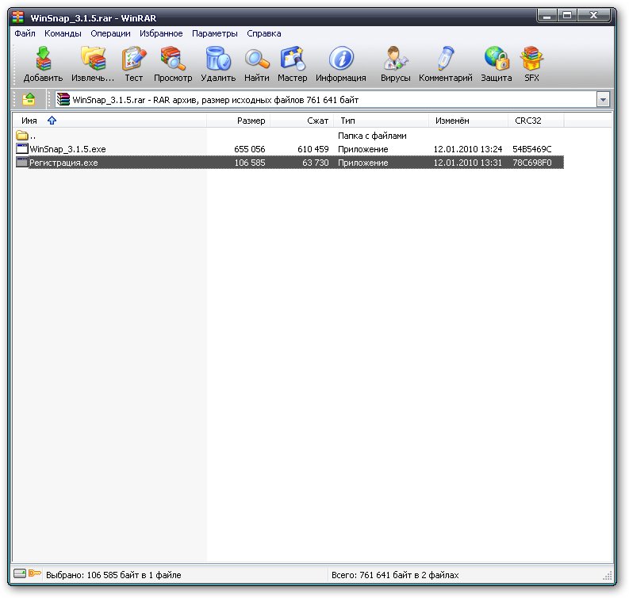
Task: Sort by Изменён column header
Action: coord(468,121)
